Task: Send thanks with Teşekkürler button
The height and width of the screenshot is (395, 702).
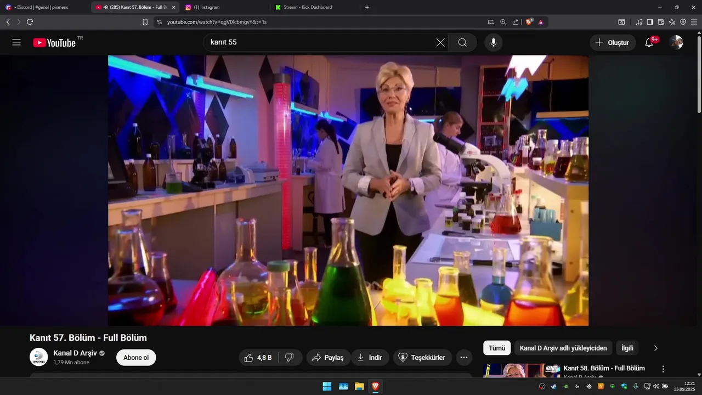Action: (422, 358)
